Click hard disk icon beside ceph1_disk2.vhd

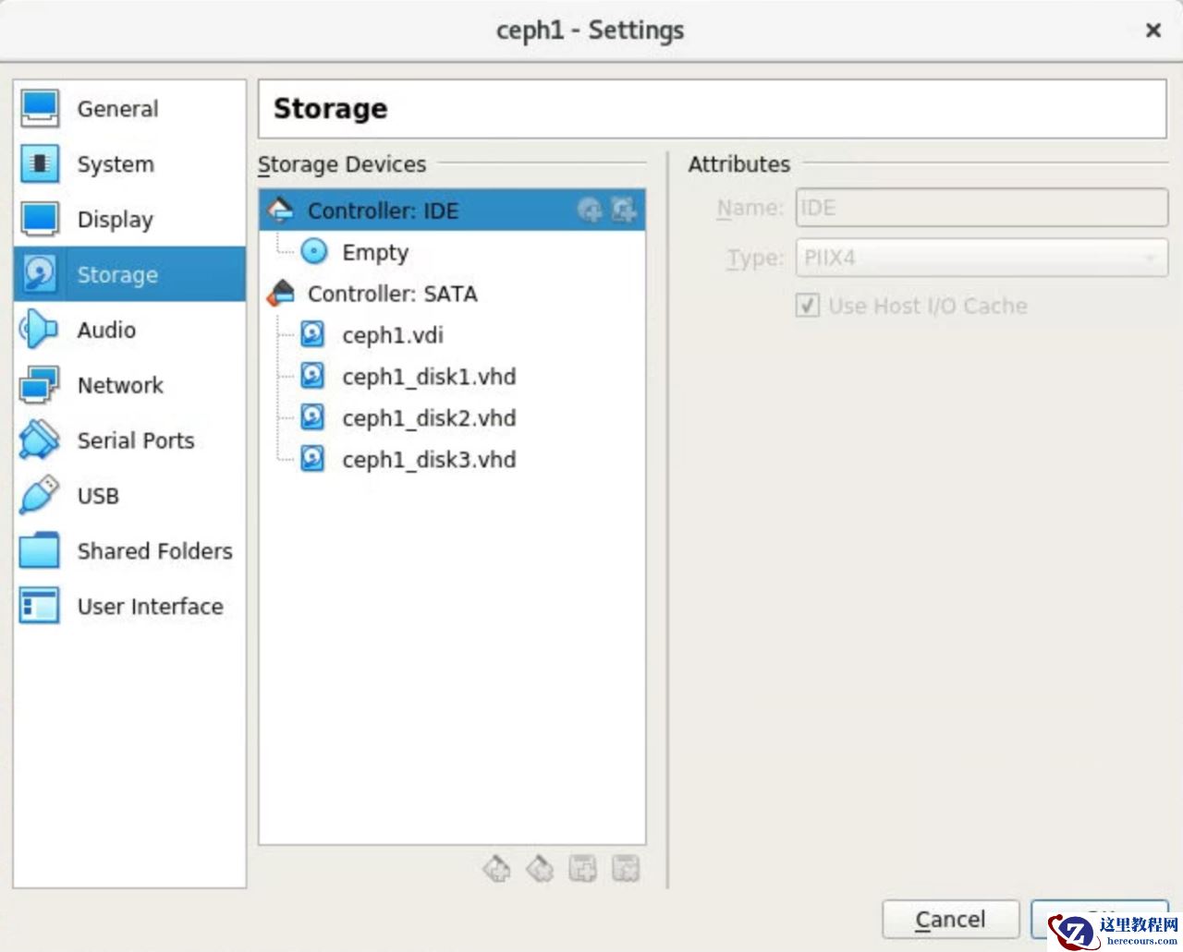[x=313, y=417]
